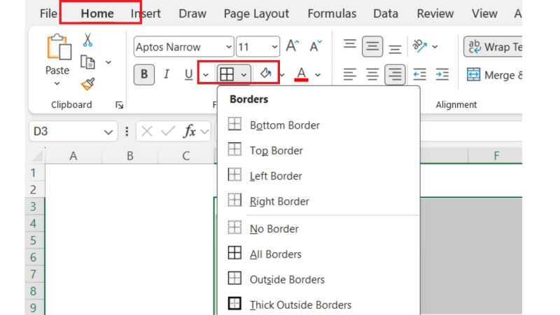Toggle Underline formatting
The width and height of the screenshot is (560, 315).
click(x=188, y=74)
